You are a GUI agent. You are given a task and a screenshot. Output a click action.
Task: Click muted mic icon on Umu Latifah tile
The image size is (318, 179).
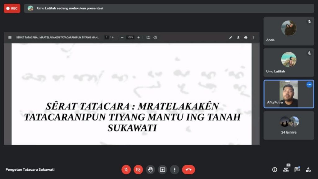click(x=309, y=53)
